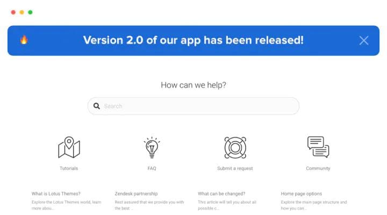The width and height of the screenshot is (387, 215).
Task: Click the Submit a request lifebuoy icon
Action: click(x=235, y=148)
